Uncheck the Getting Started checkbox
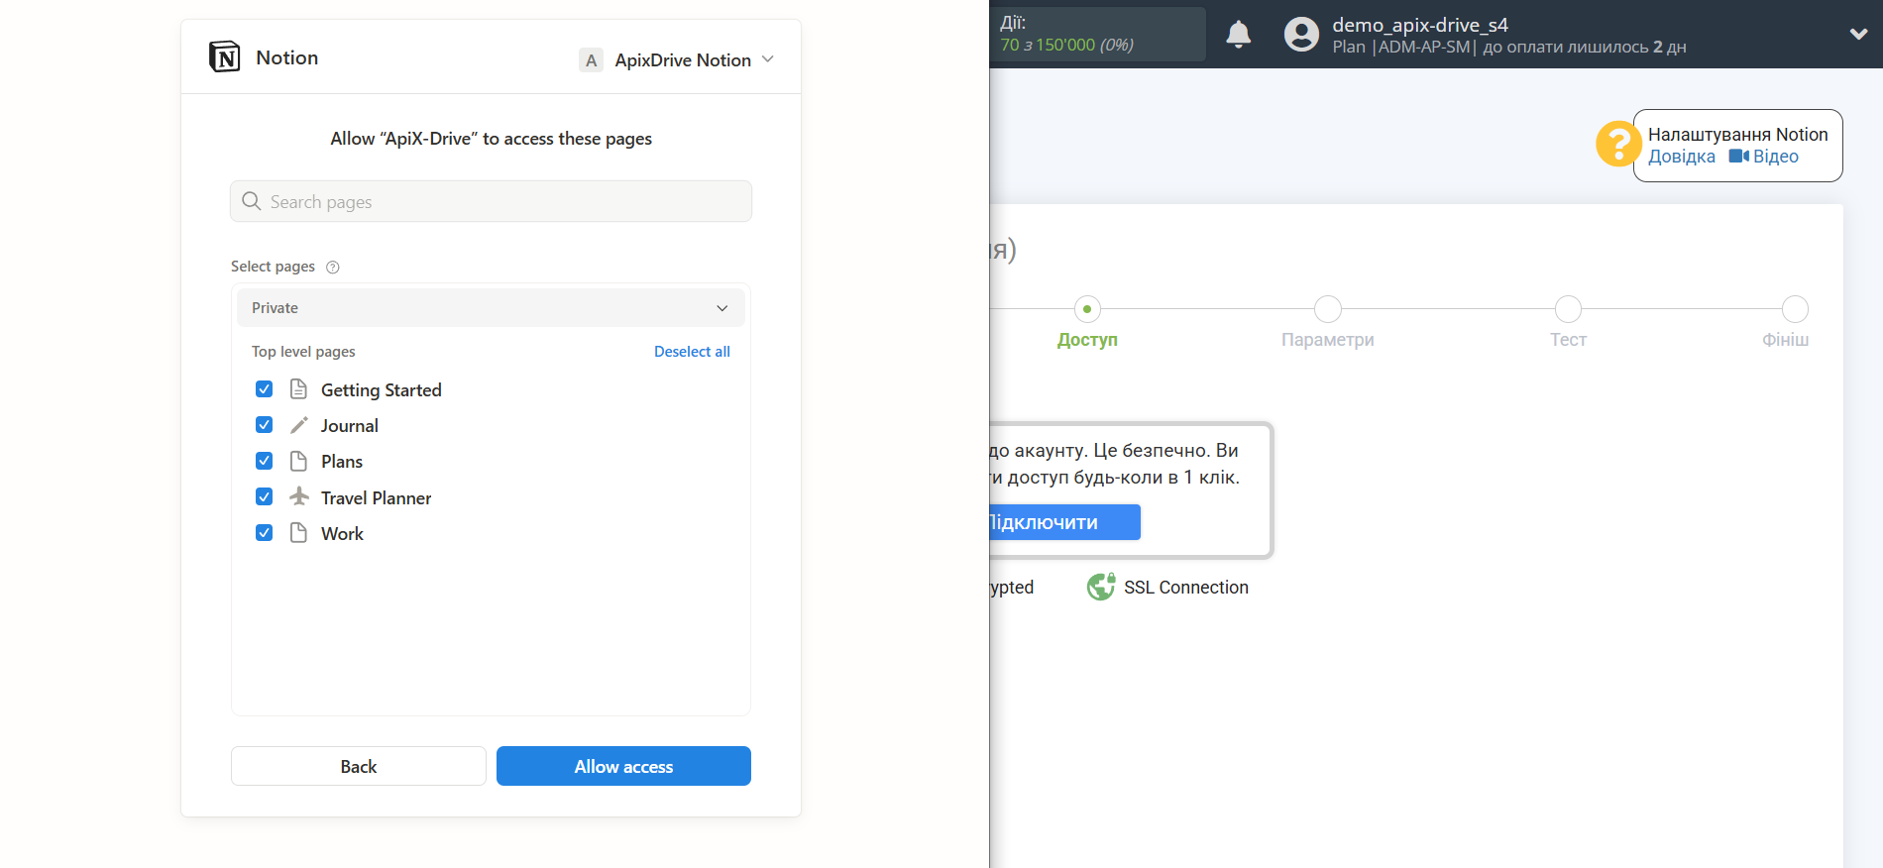The width and height of the screenshot is (1883, 868). click(x=264, y=389)
